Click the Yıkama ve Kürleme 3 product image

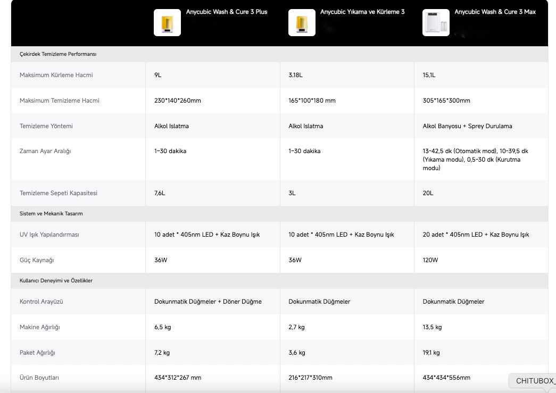pyautogui.click(x=302, y=23)
